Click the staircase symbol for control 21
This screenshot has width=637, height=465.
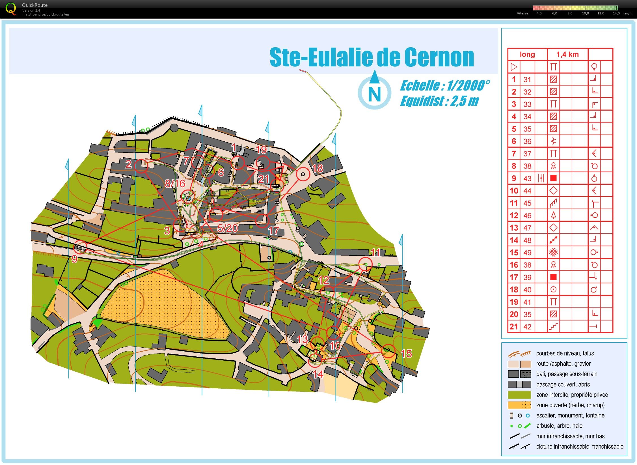553,326
